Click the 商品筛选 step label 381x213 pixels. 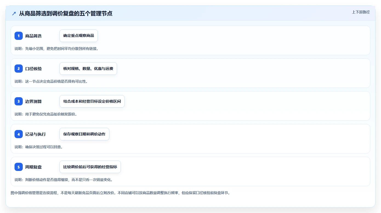33,36
